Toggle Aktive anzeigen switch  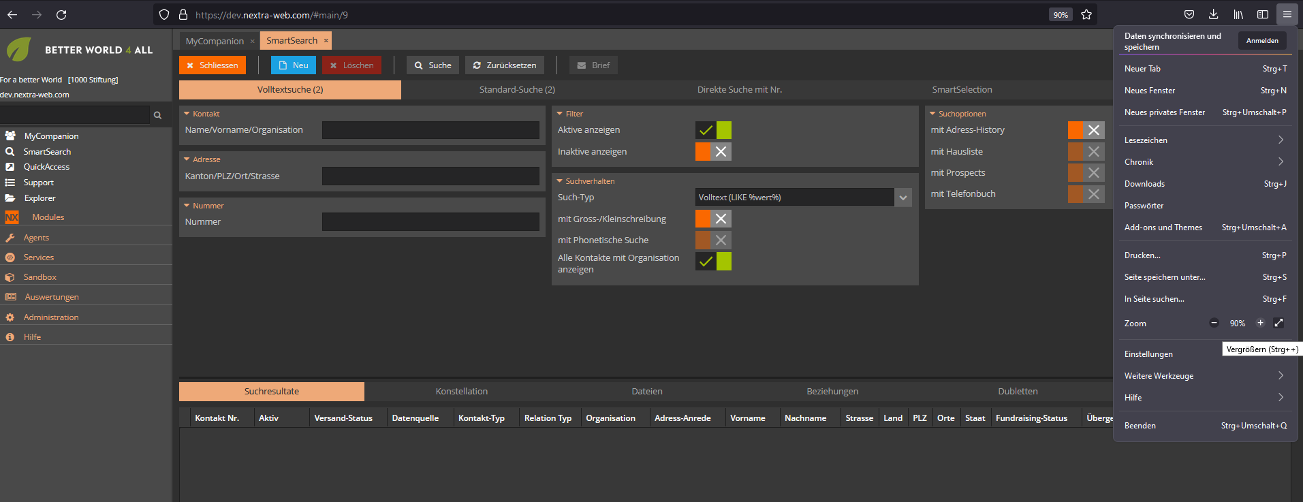pyautogui.click(x=713, y=130)
